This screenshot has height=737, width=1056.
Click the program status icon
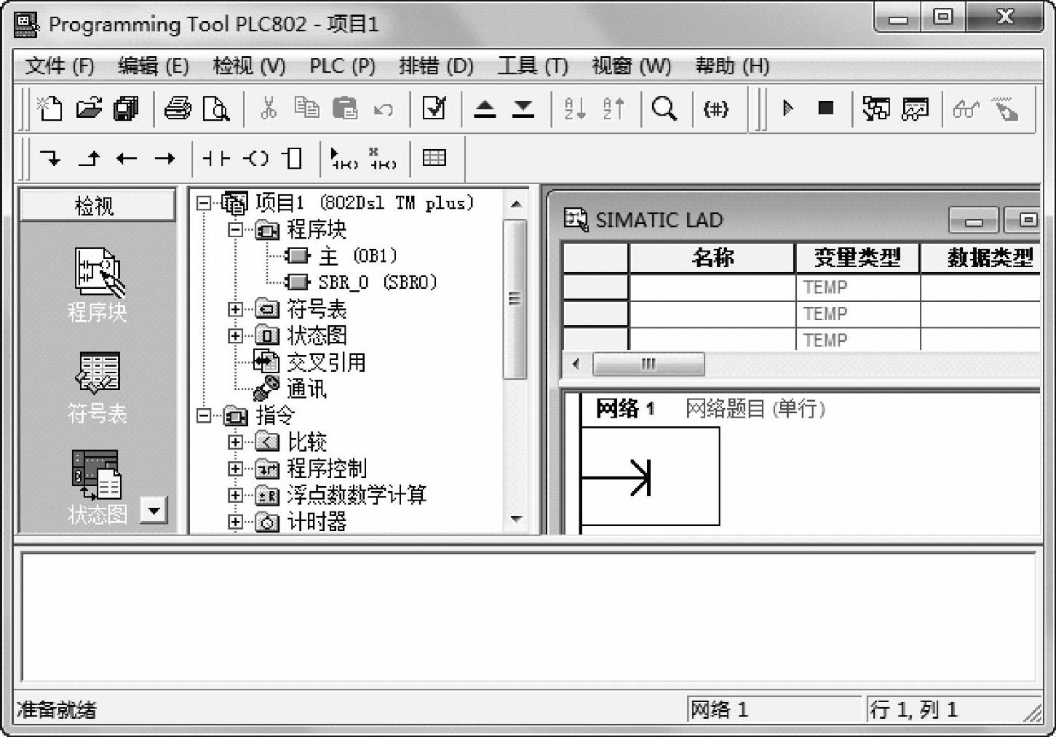[876, 109]
